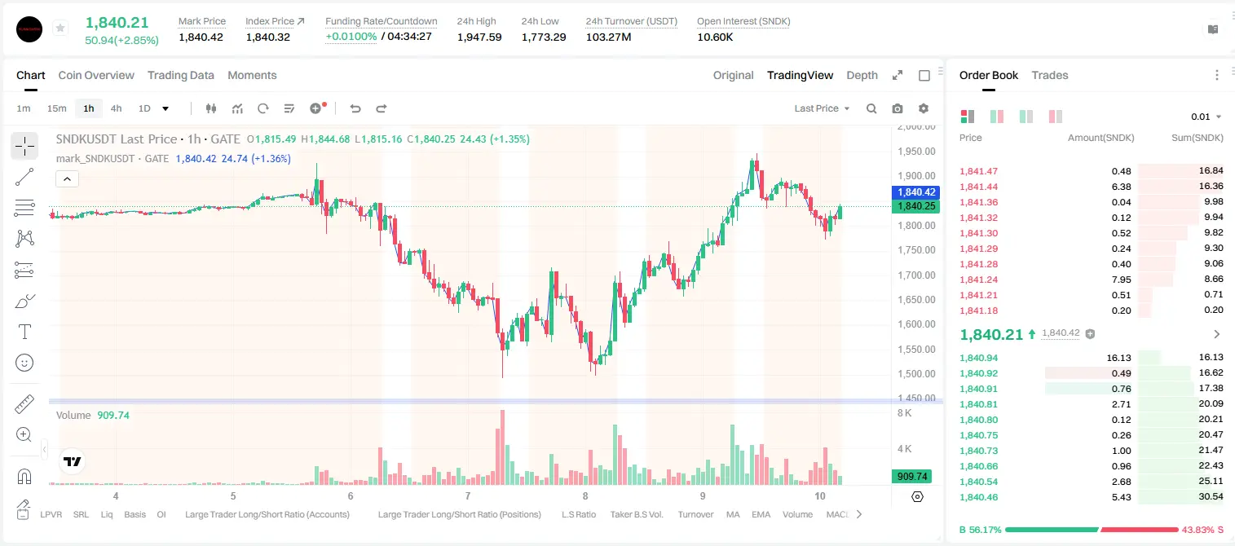This screenshot has height=546, width=1235.
Task: Select the 15m timeframe
Action: coord(56,108)
